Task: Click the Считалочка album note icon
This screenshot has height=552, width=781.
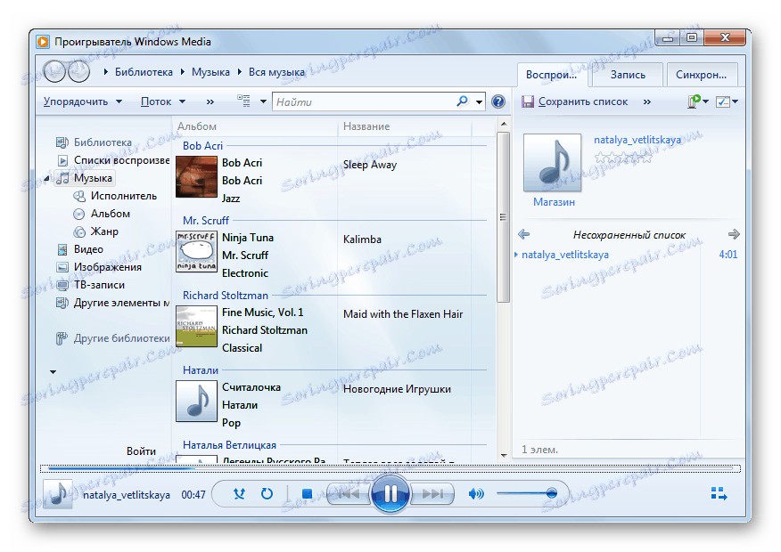Action: pos(196,402)
